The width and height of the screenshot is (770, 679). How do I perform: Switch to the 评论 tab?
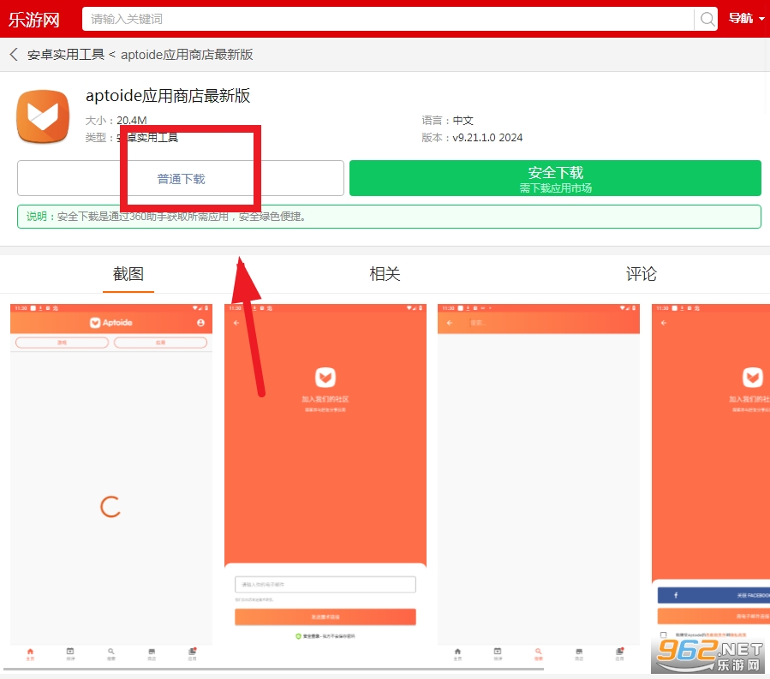tap(641, 274)
